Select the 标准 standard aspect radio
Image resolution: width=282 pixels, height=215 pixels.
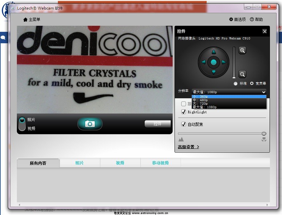pos(235,83)
